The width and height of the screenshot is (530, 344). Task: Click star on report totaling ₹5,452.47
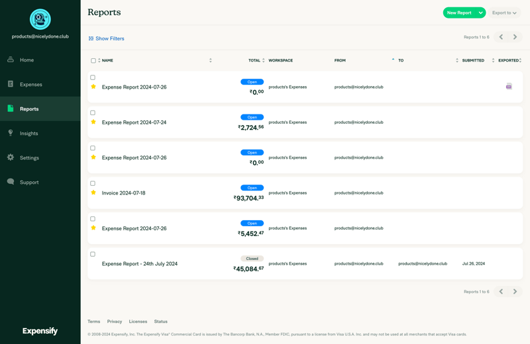[93, 228]
